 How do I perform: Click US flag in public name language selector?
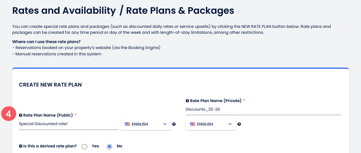coord(127,124)
